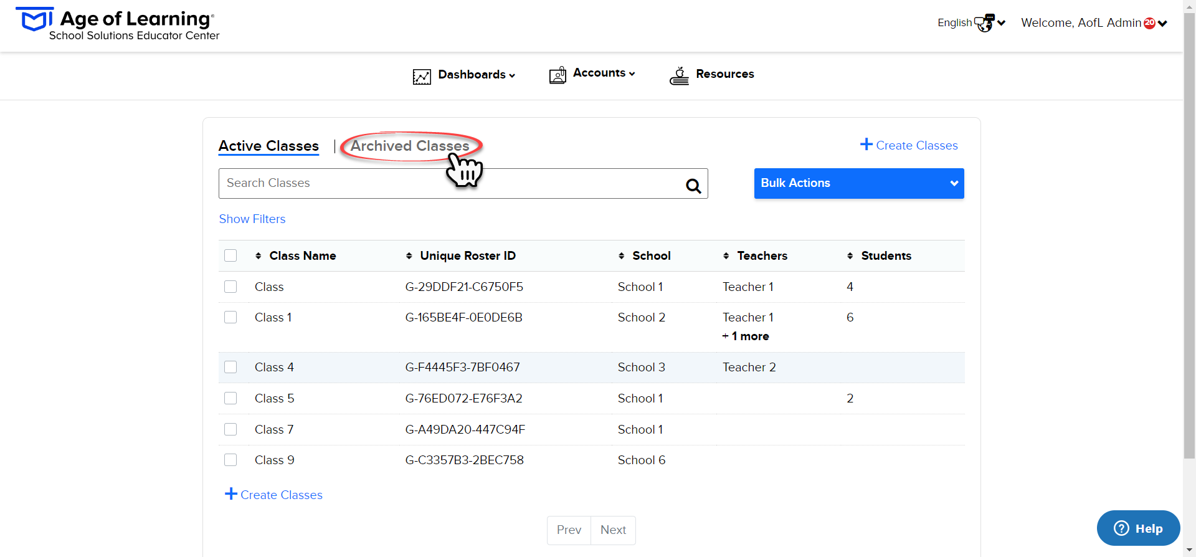
Task: Click the Show Filters link
Action: [252, 219]
